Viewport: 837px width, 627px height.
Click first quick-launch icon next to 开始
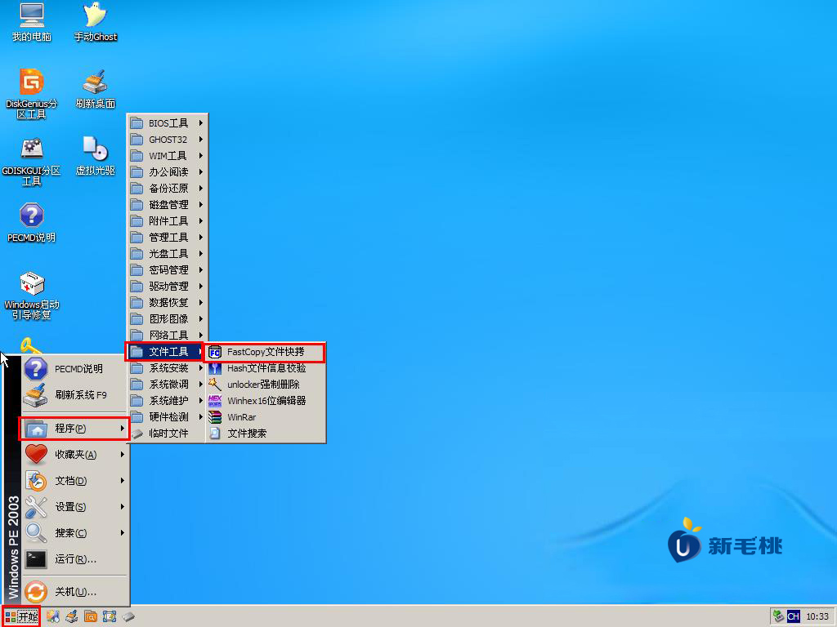pos(53,617)
